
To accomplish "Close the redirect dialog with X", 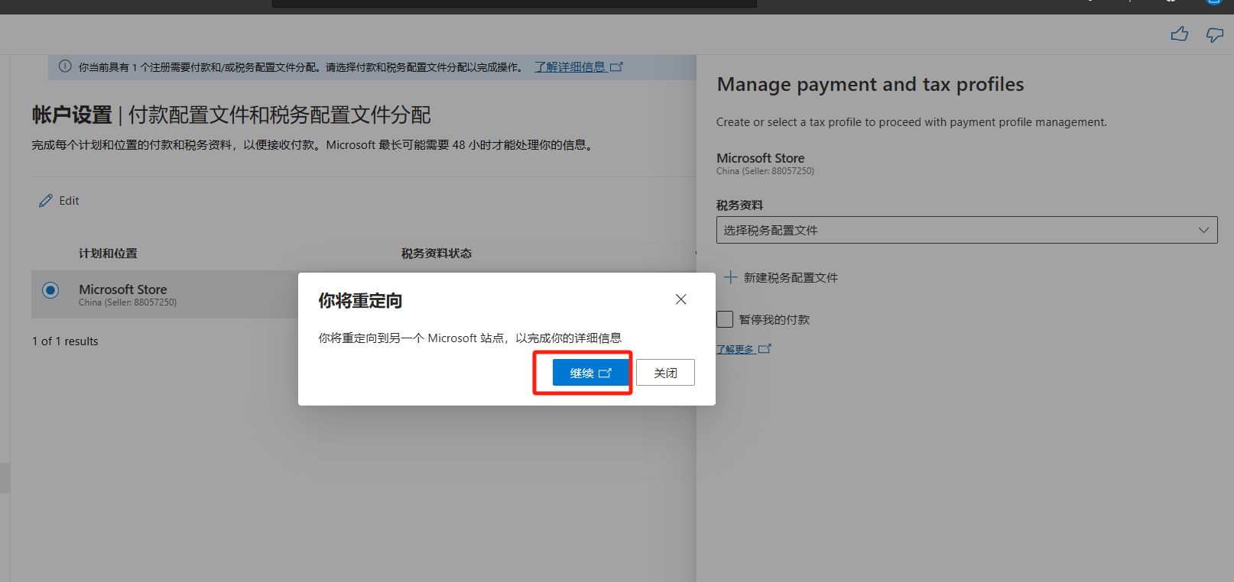I will click(680, 299).
